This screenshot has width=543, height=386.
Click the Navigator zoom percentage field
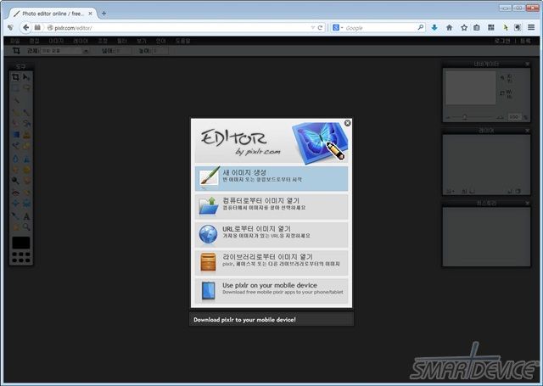pyautogui.click(x=515, y=117)
